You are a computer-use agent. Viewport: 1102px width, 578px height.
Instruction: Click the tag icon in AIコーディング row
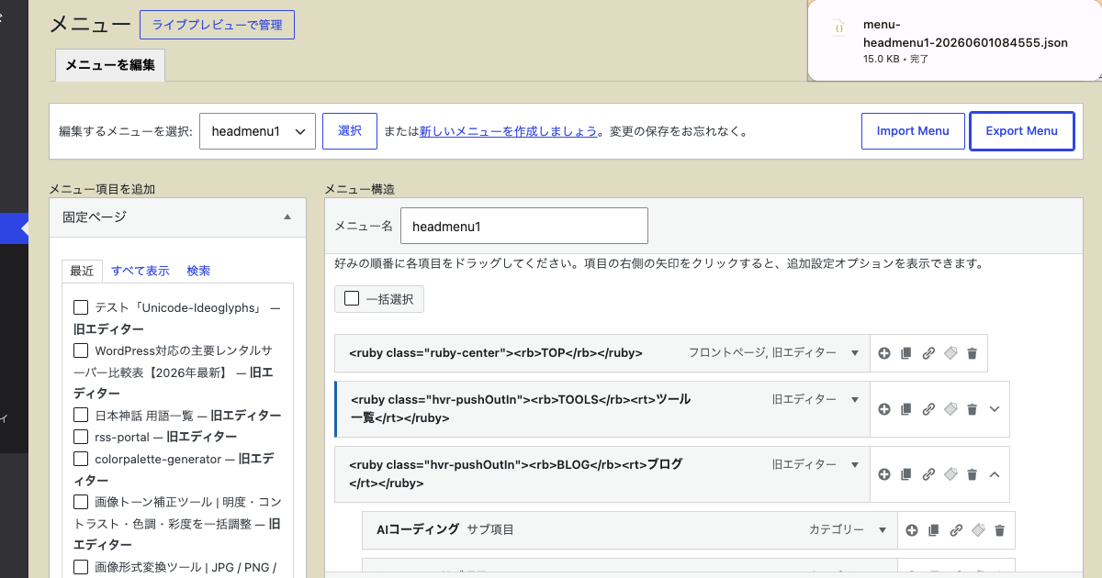pos(978,530)
